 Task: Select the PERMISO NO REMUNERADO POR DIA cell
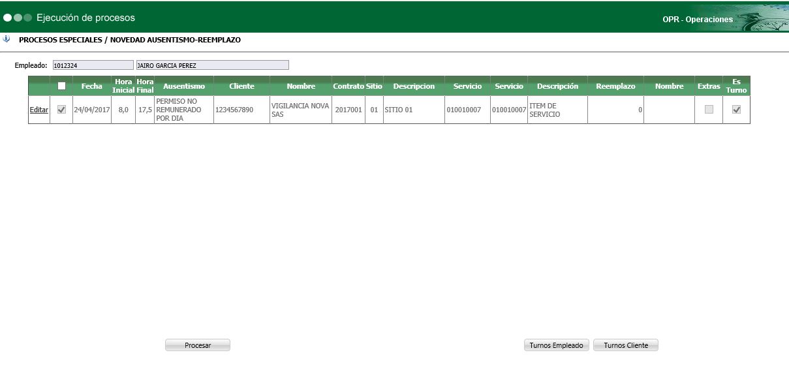click(184, 110)
